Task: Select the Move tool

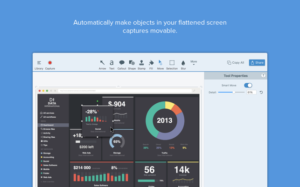Action: click(x=160, y=65)
